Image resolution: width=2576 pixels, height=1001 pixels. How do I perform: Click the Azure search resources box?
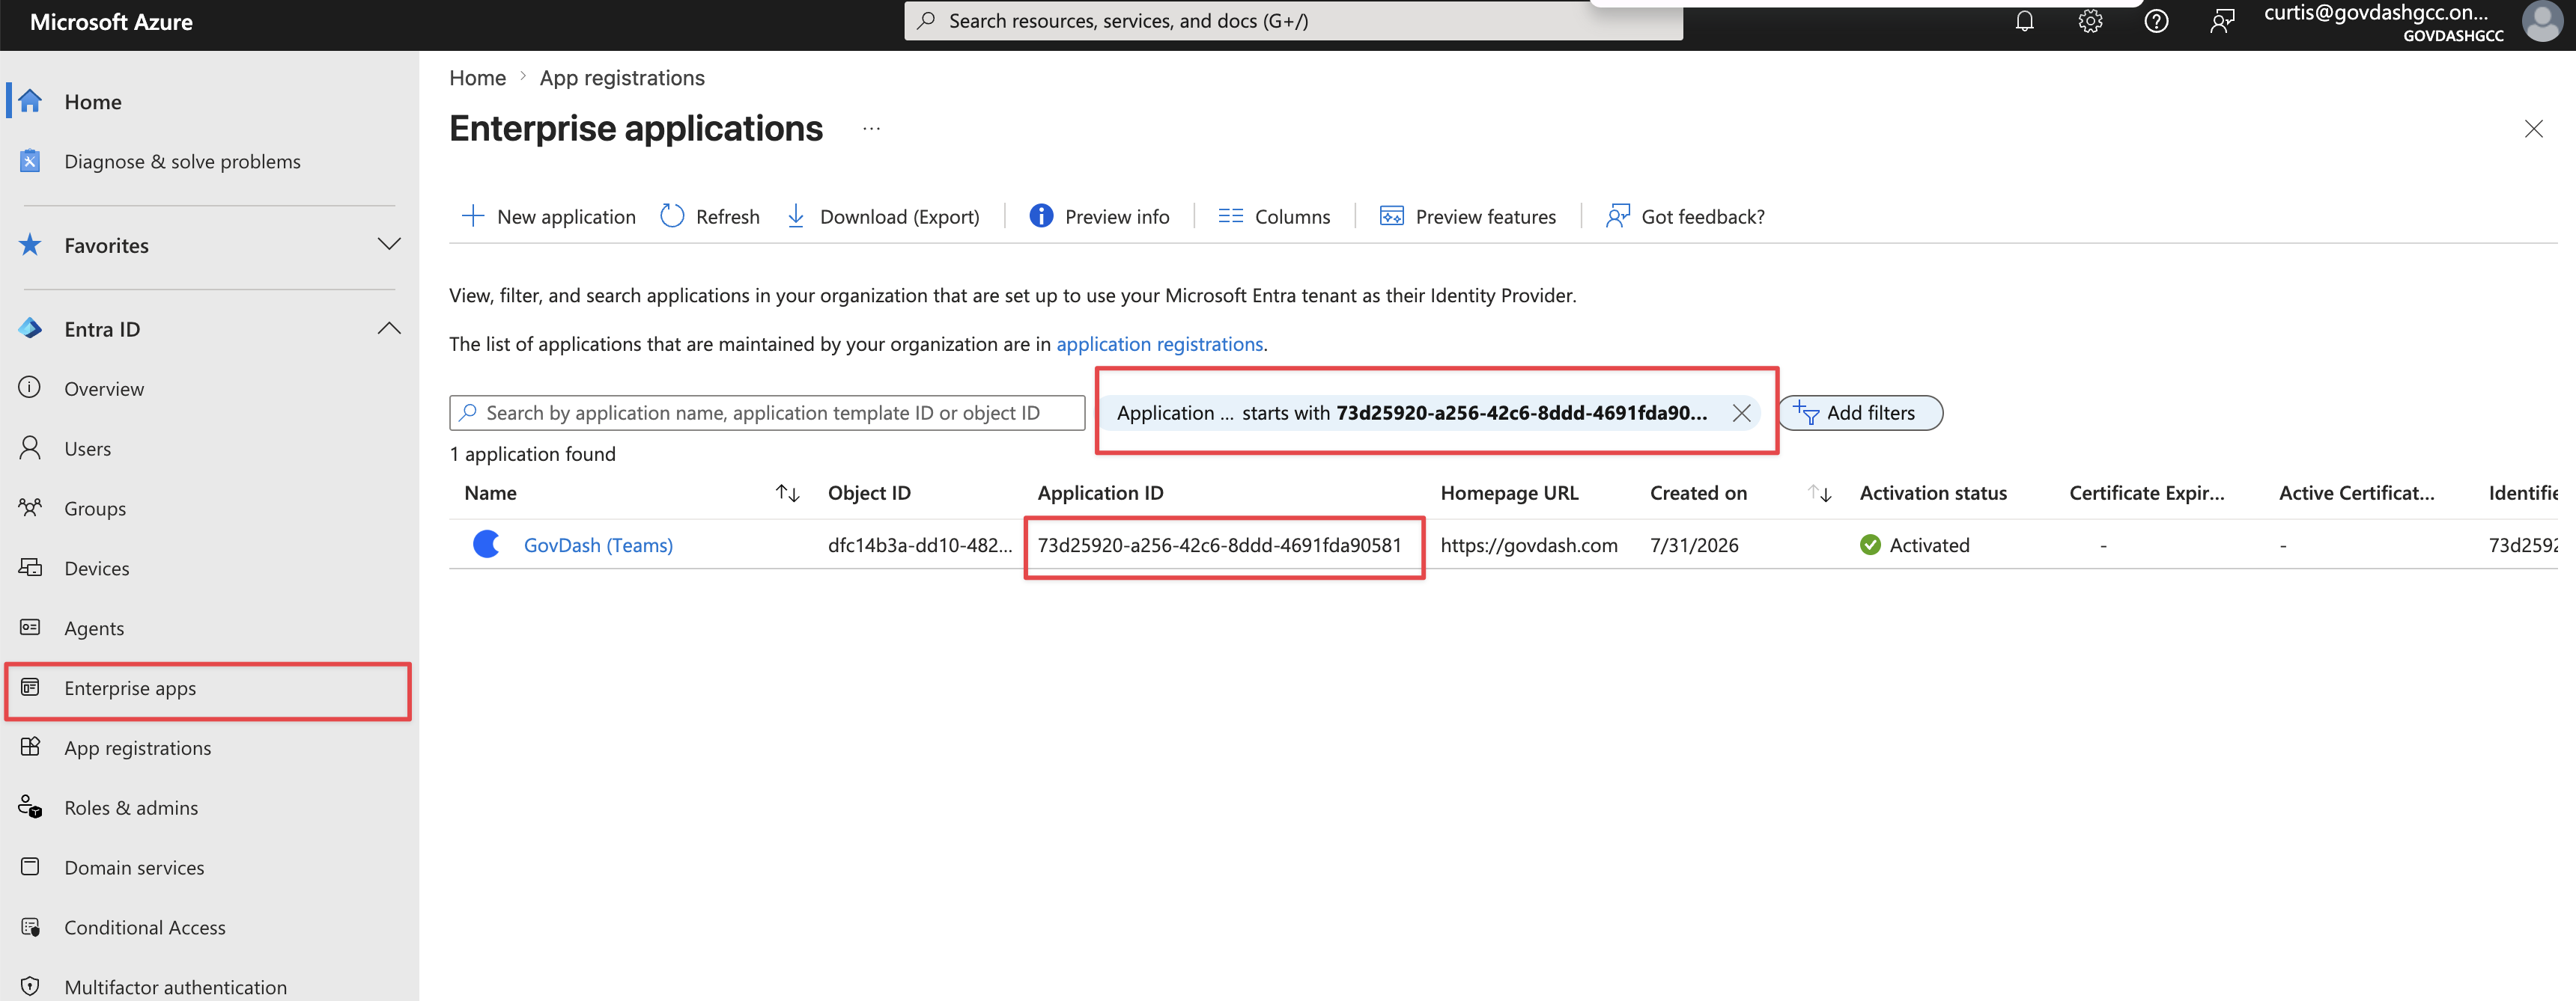pyautogui.click(x=1293, y=21)
